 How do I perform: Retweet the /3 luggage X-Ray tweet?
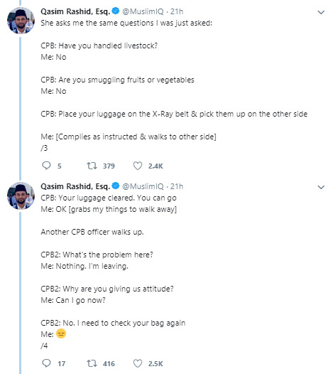coord(92,166)
